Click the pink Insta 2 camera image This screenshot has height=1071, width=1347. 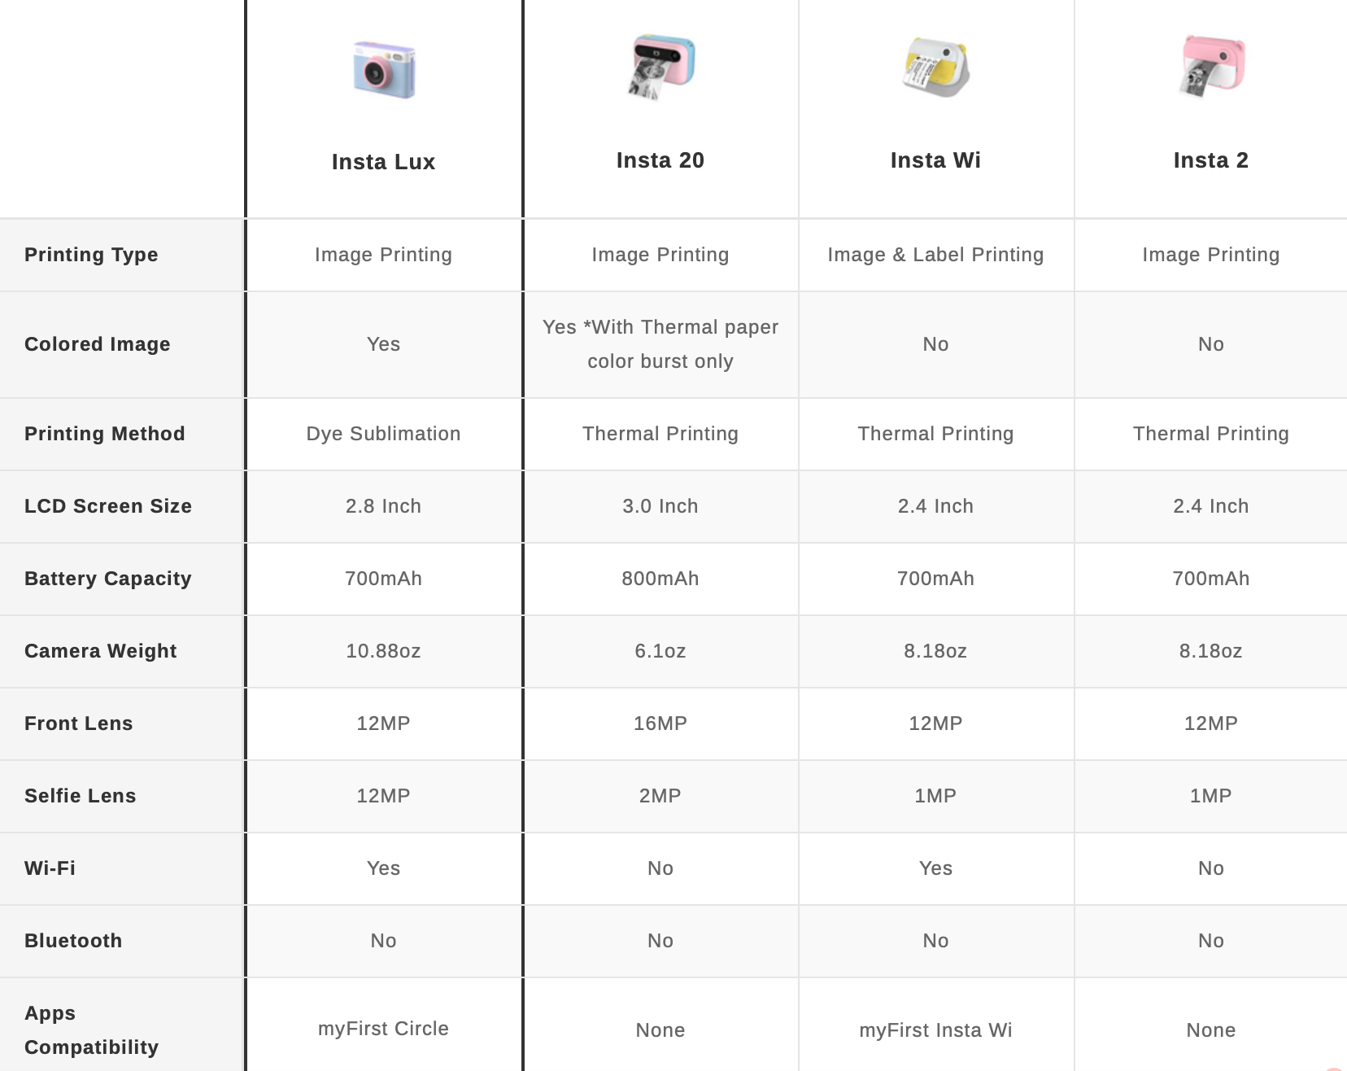(x=1211, y=65)
